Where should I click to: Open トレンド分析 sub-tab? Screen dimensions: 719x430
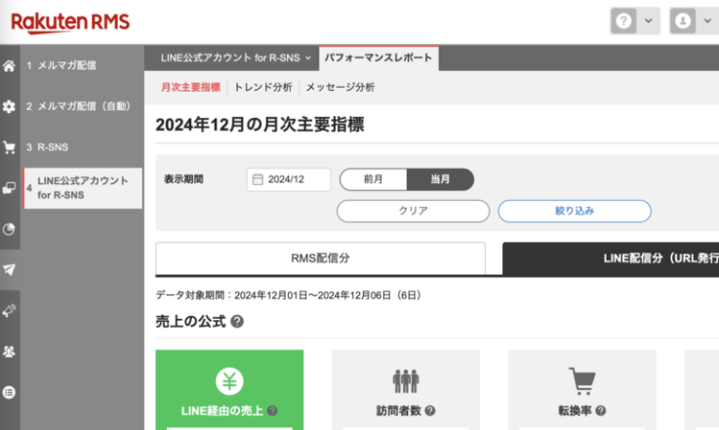click(262, 87)
